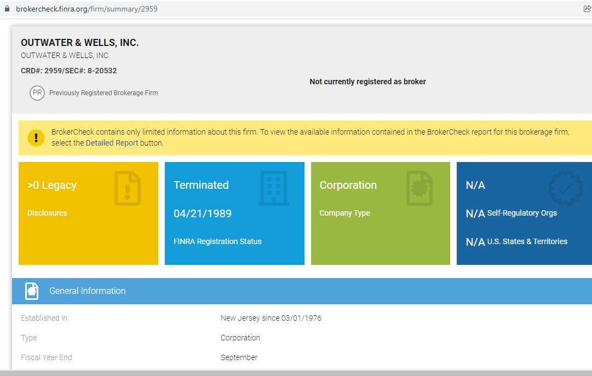Click the PR Previously Registered badge icon

tap(37, 93)
